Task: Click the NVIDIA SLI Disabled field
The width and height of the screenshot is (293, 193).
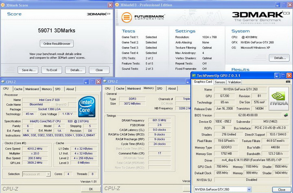Action: (x=251, y=180)
